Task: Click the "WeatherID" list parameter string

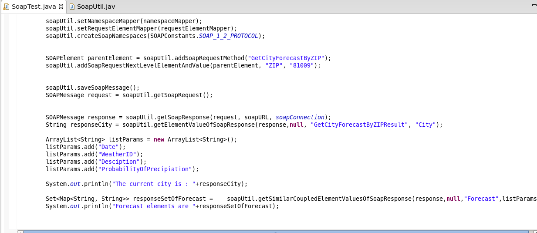Action: coord(117,154)
